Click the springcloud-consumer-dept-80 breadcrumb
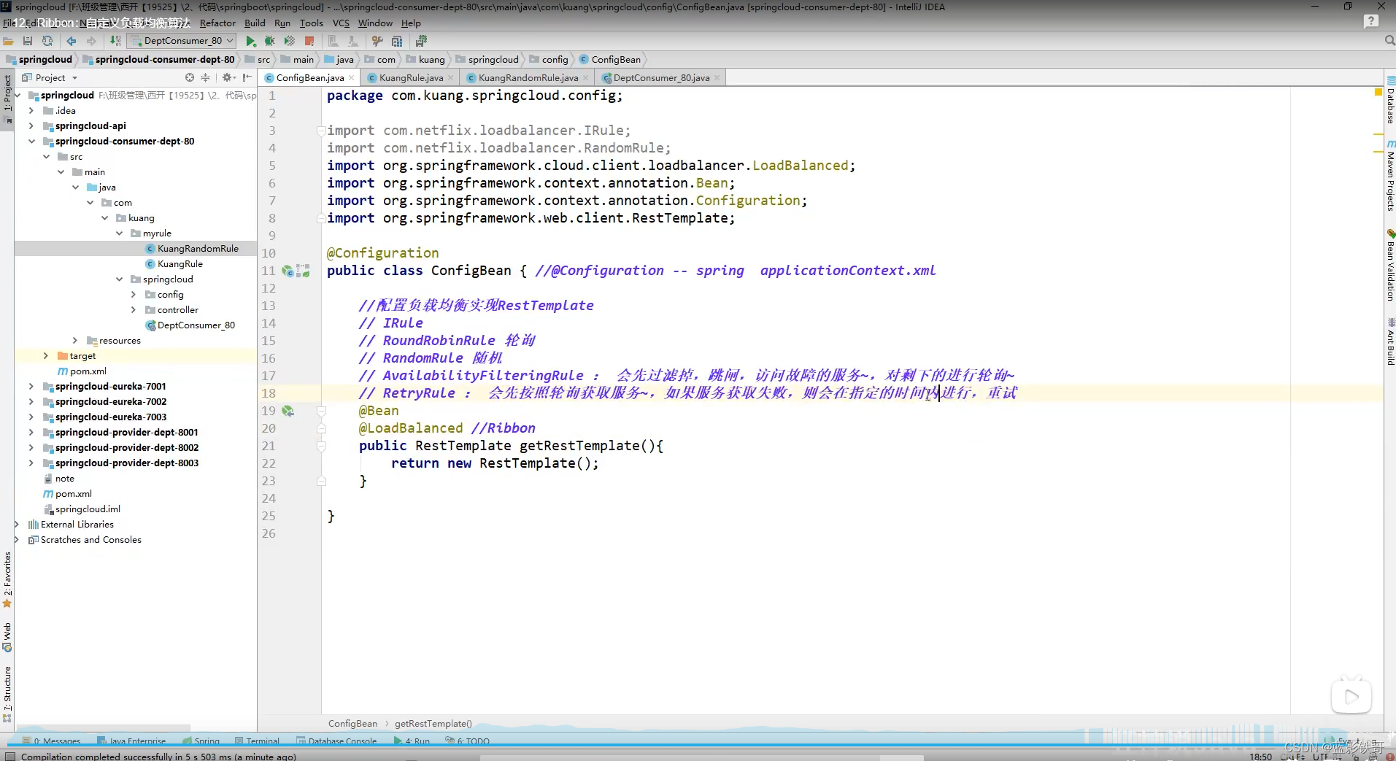 (x=165, y=60)
